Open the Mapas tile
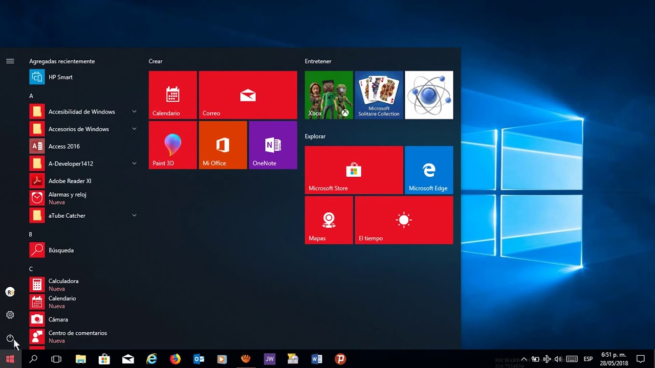The image size is (655, 368). [329, 220]
